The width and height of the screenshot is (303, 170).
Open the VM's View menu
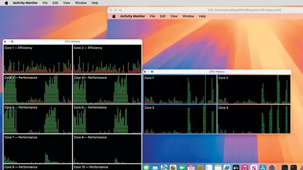click(174, 16)
